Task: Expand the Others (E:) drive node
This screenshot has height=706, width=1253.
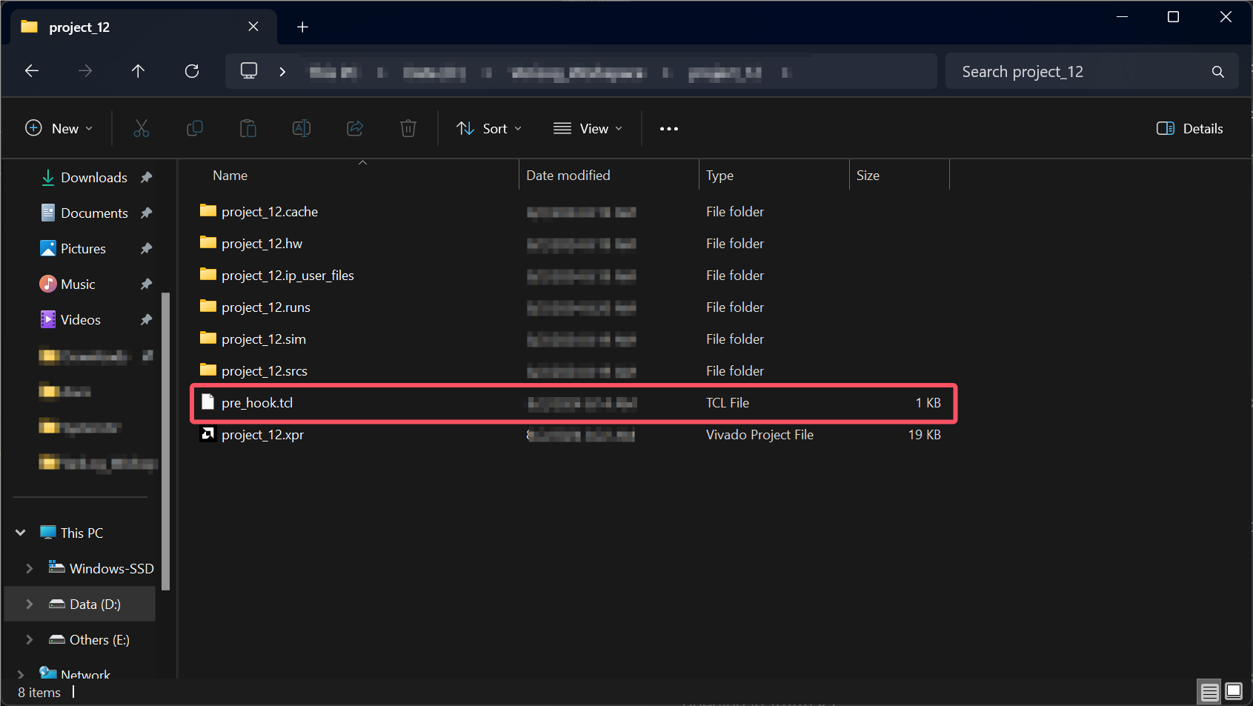Action: [x=30, y=639]
